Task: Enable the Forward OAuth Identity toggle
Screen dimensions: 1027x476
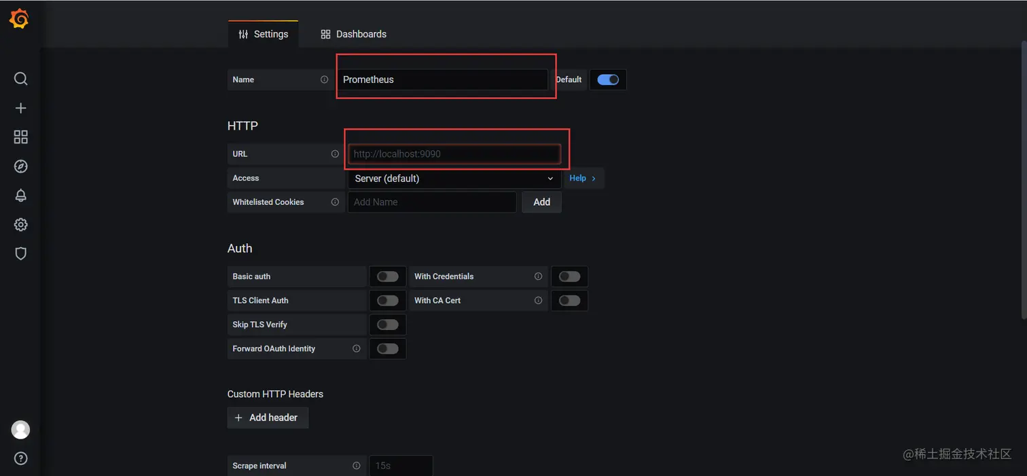Action: click(x=388, y=349)
